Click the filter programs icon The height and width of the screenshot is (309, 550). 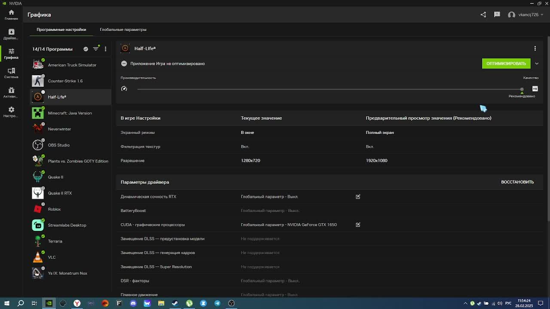pyautogui.click(x=96, y=49)
